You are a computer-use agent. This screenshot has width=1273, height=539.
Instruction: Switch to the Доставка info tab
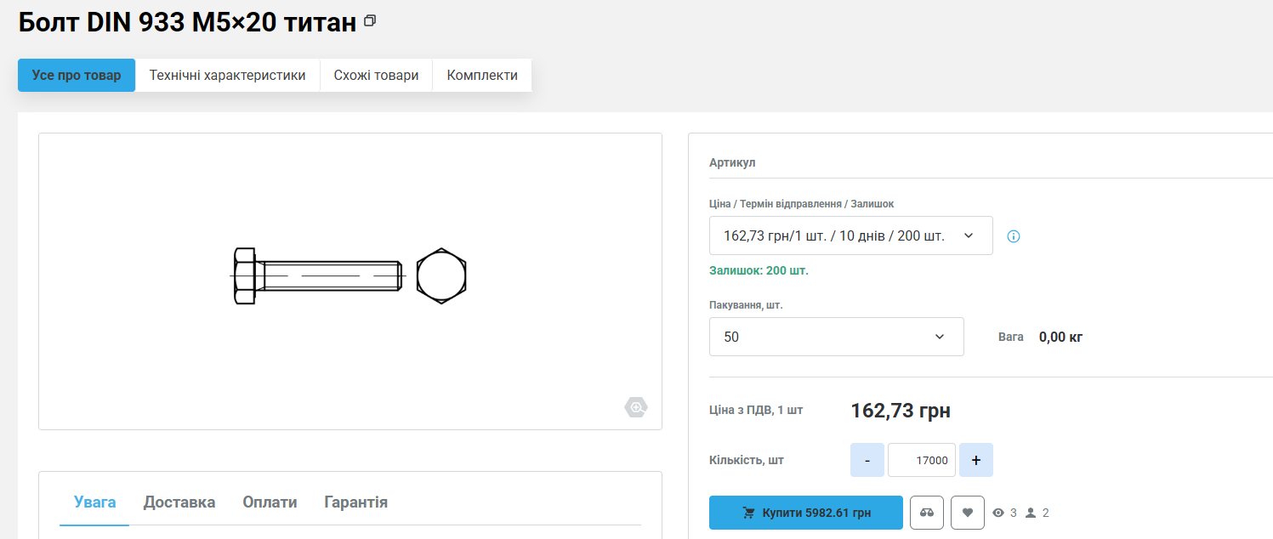pos(179,502)
